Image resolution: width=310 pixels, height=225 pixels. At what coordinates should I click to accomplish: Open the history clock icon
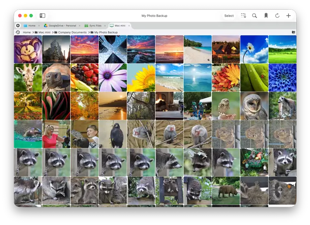(18, 32)
